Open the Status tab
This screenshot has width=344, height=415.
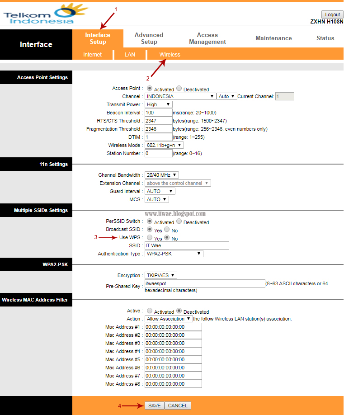325,38
